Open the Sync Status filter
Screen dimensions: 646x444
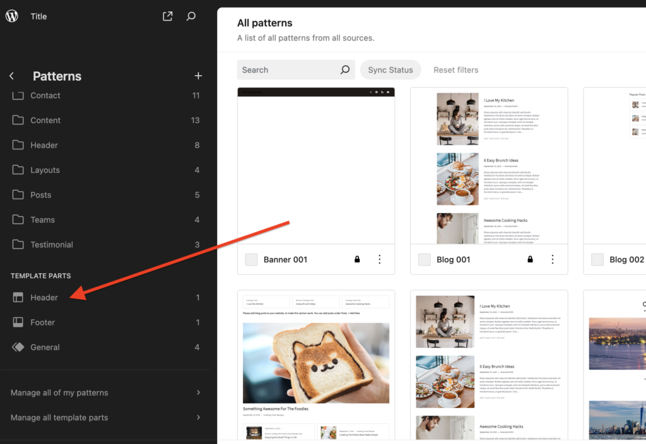click(391, 69)
